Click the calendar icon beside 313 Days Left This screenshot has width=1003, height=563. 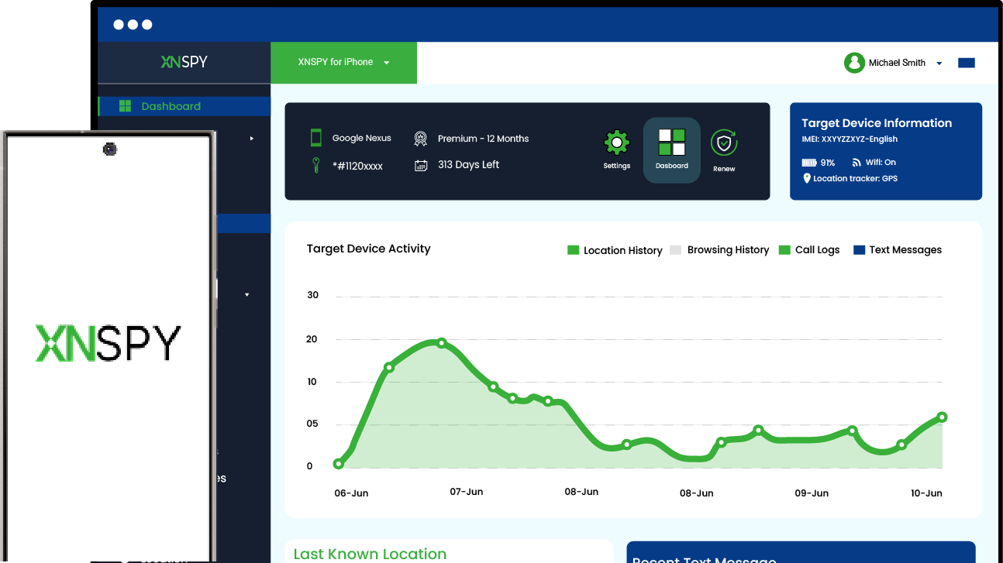pyautogui.click(x=421, y=165)
